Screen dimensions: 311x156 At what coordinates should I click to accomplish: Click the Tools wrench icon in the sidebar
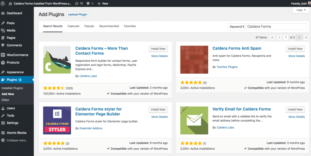coord(3,116)
